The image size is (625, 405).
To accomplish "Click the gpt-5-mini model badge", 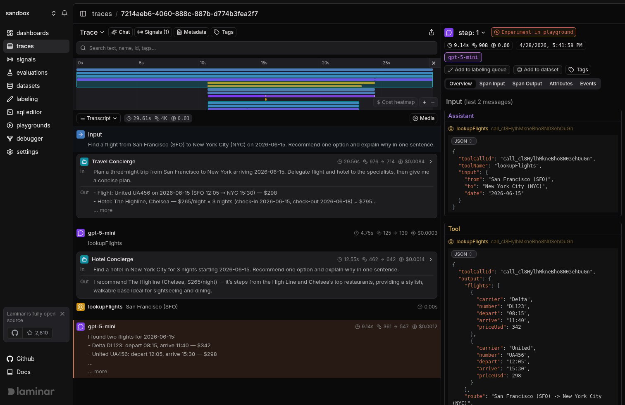I will (463, 57).
